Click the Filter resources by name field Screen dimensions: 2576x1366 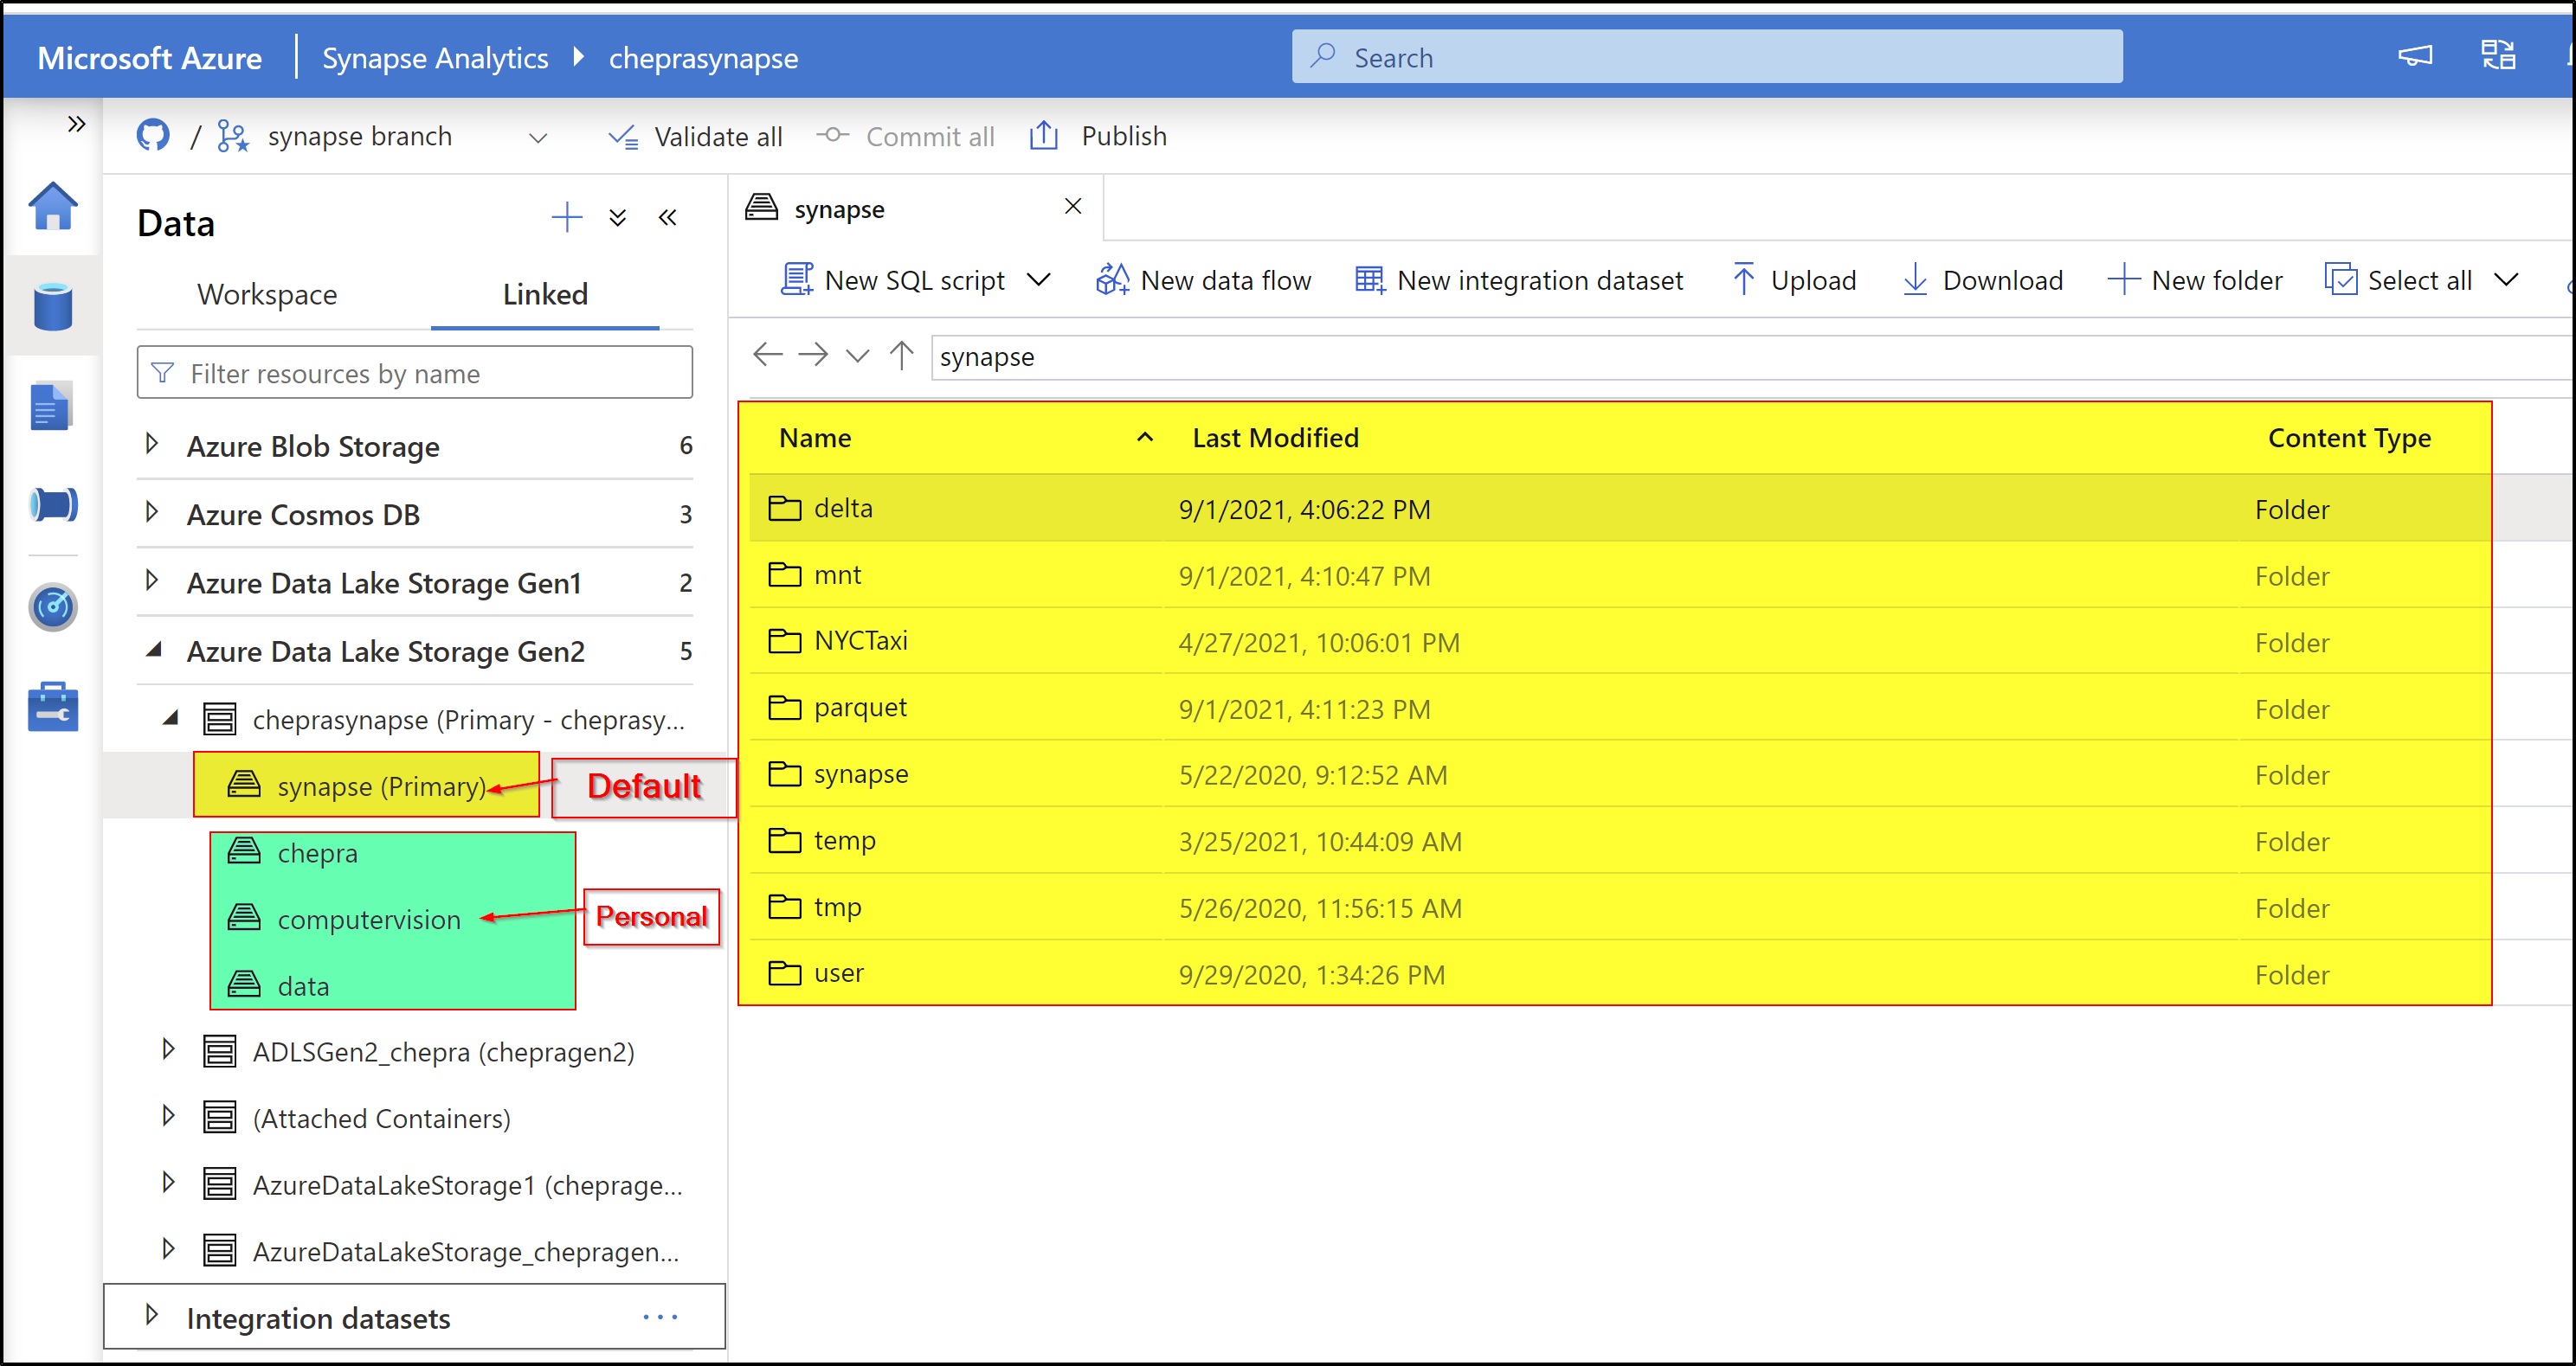pos(414,372)
